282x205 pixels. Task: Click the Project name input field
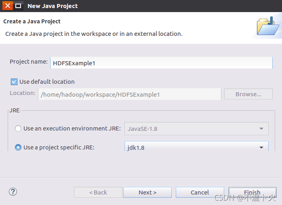point(161,63)
